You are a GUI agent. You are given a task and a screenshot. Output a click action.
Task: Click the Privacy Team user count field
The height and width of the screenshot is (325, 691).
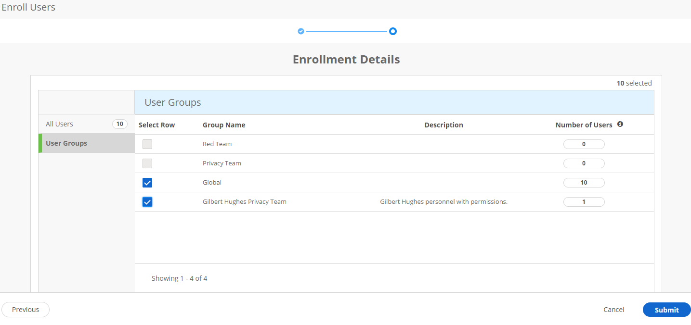point(584,163)
